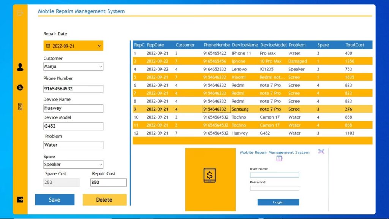Open the repairs phone-dollar icon in sidebar

tap(20, 107)
